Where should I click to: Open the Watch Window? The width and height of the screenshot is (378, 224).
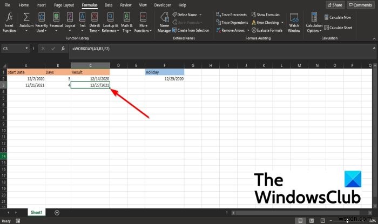(294, 23)
